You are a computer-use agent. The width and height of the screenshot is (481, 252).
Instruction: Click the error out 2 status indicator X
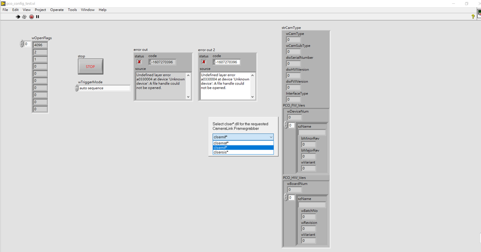tap(203, 62)
